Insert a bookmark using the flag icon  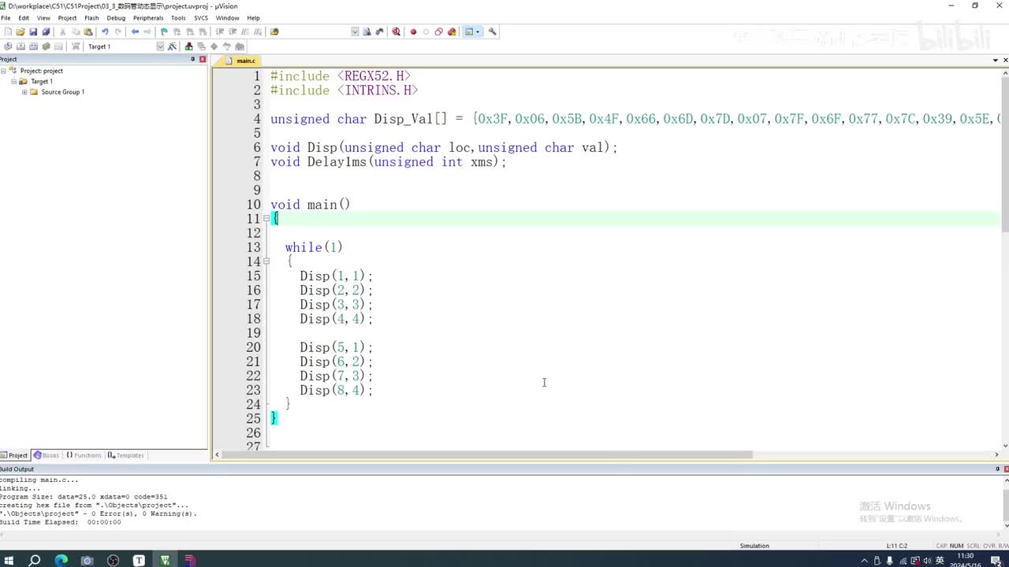(x=164, y=32)
